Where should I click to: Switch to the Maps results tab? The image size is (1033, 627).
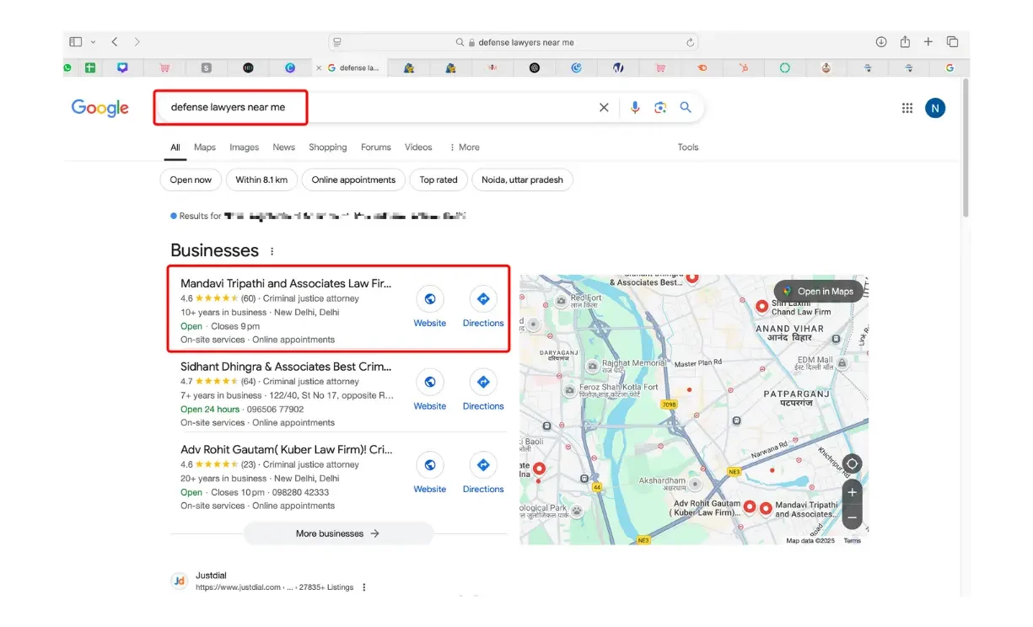205,147
